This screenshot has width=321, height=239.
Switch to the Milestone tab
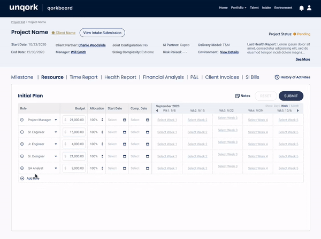22,77
